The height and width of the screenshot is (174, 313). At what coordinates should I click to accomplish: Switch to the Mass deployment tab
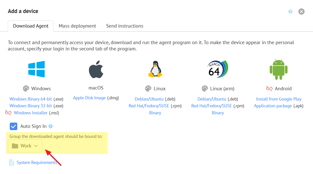point(77,26)
